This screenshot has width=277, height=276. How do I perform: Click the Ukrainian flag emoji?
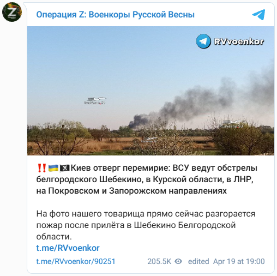53,168
